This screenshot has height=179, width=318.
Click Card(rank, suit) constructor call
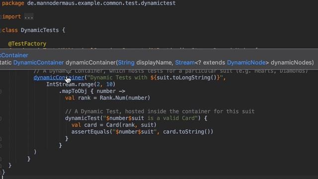click(x=131, y=125)
